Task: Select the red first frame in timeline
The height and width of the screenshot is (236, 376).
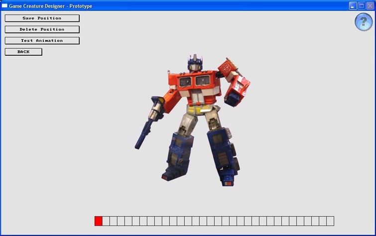Action: 99,221
